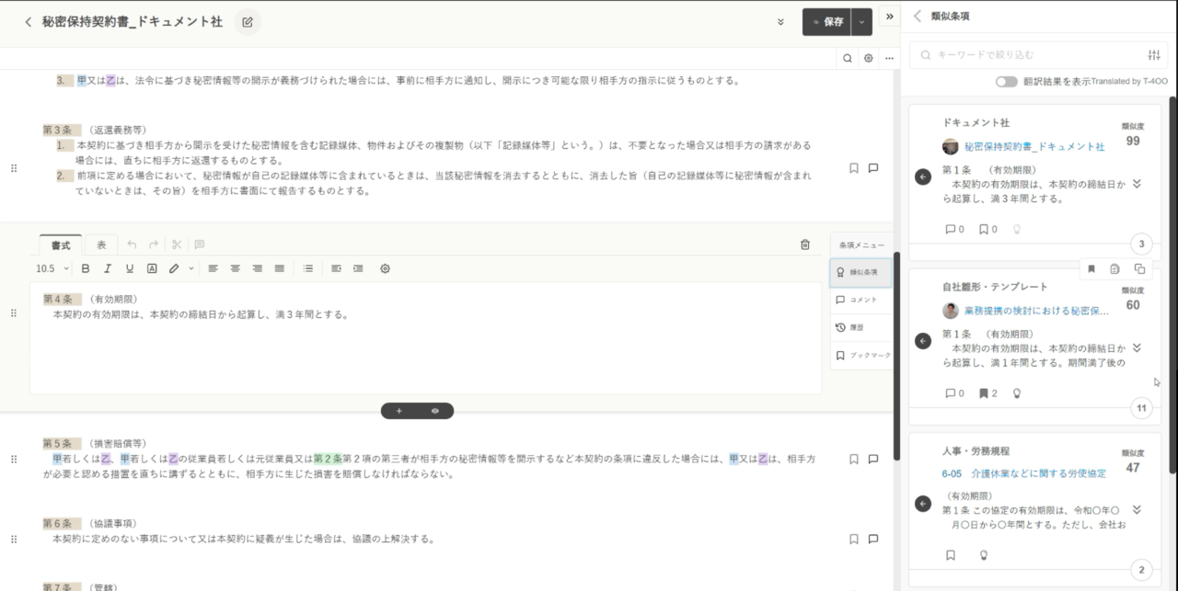Click the edit title pencil icon
The width and height of the screenshot is (1178, 591).
coord(247,22)
